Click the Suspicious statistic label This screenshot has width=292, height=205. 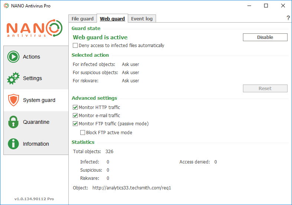click(x=91, y=170)
